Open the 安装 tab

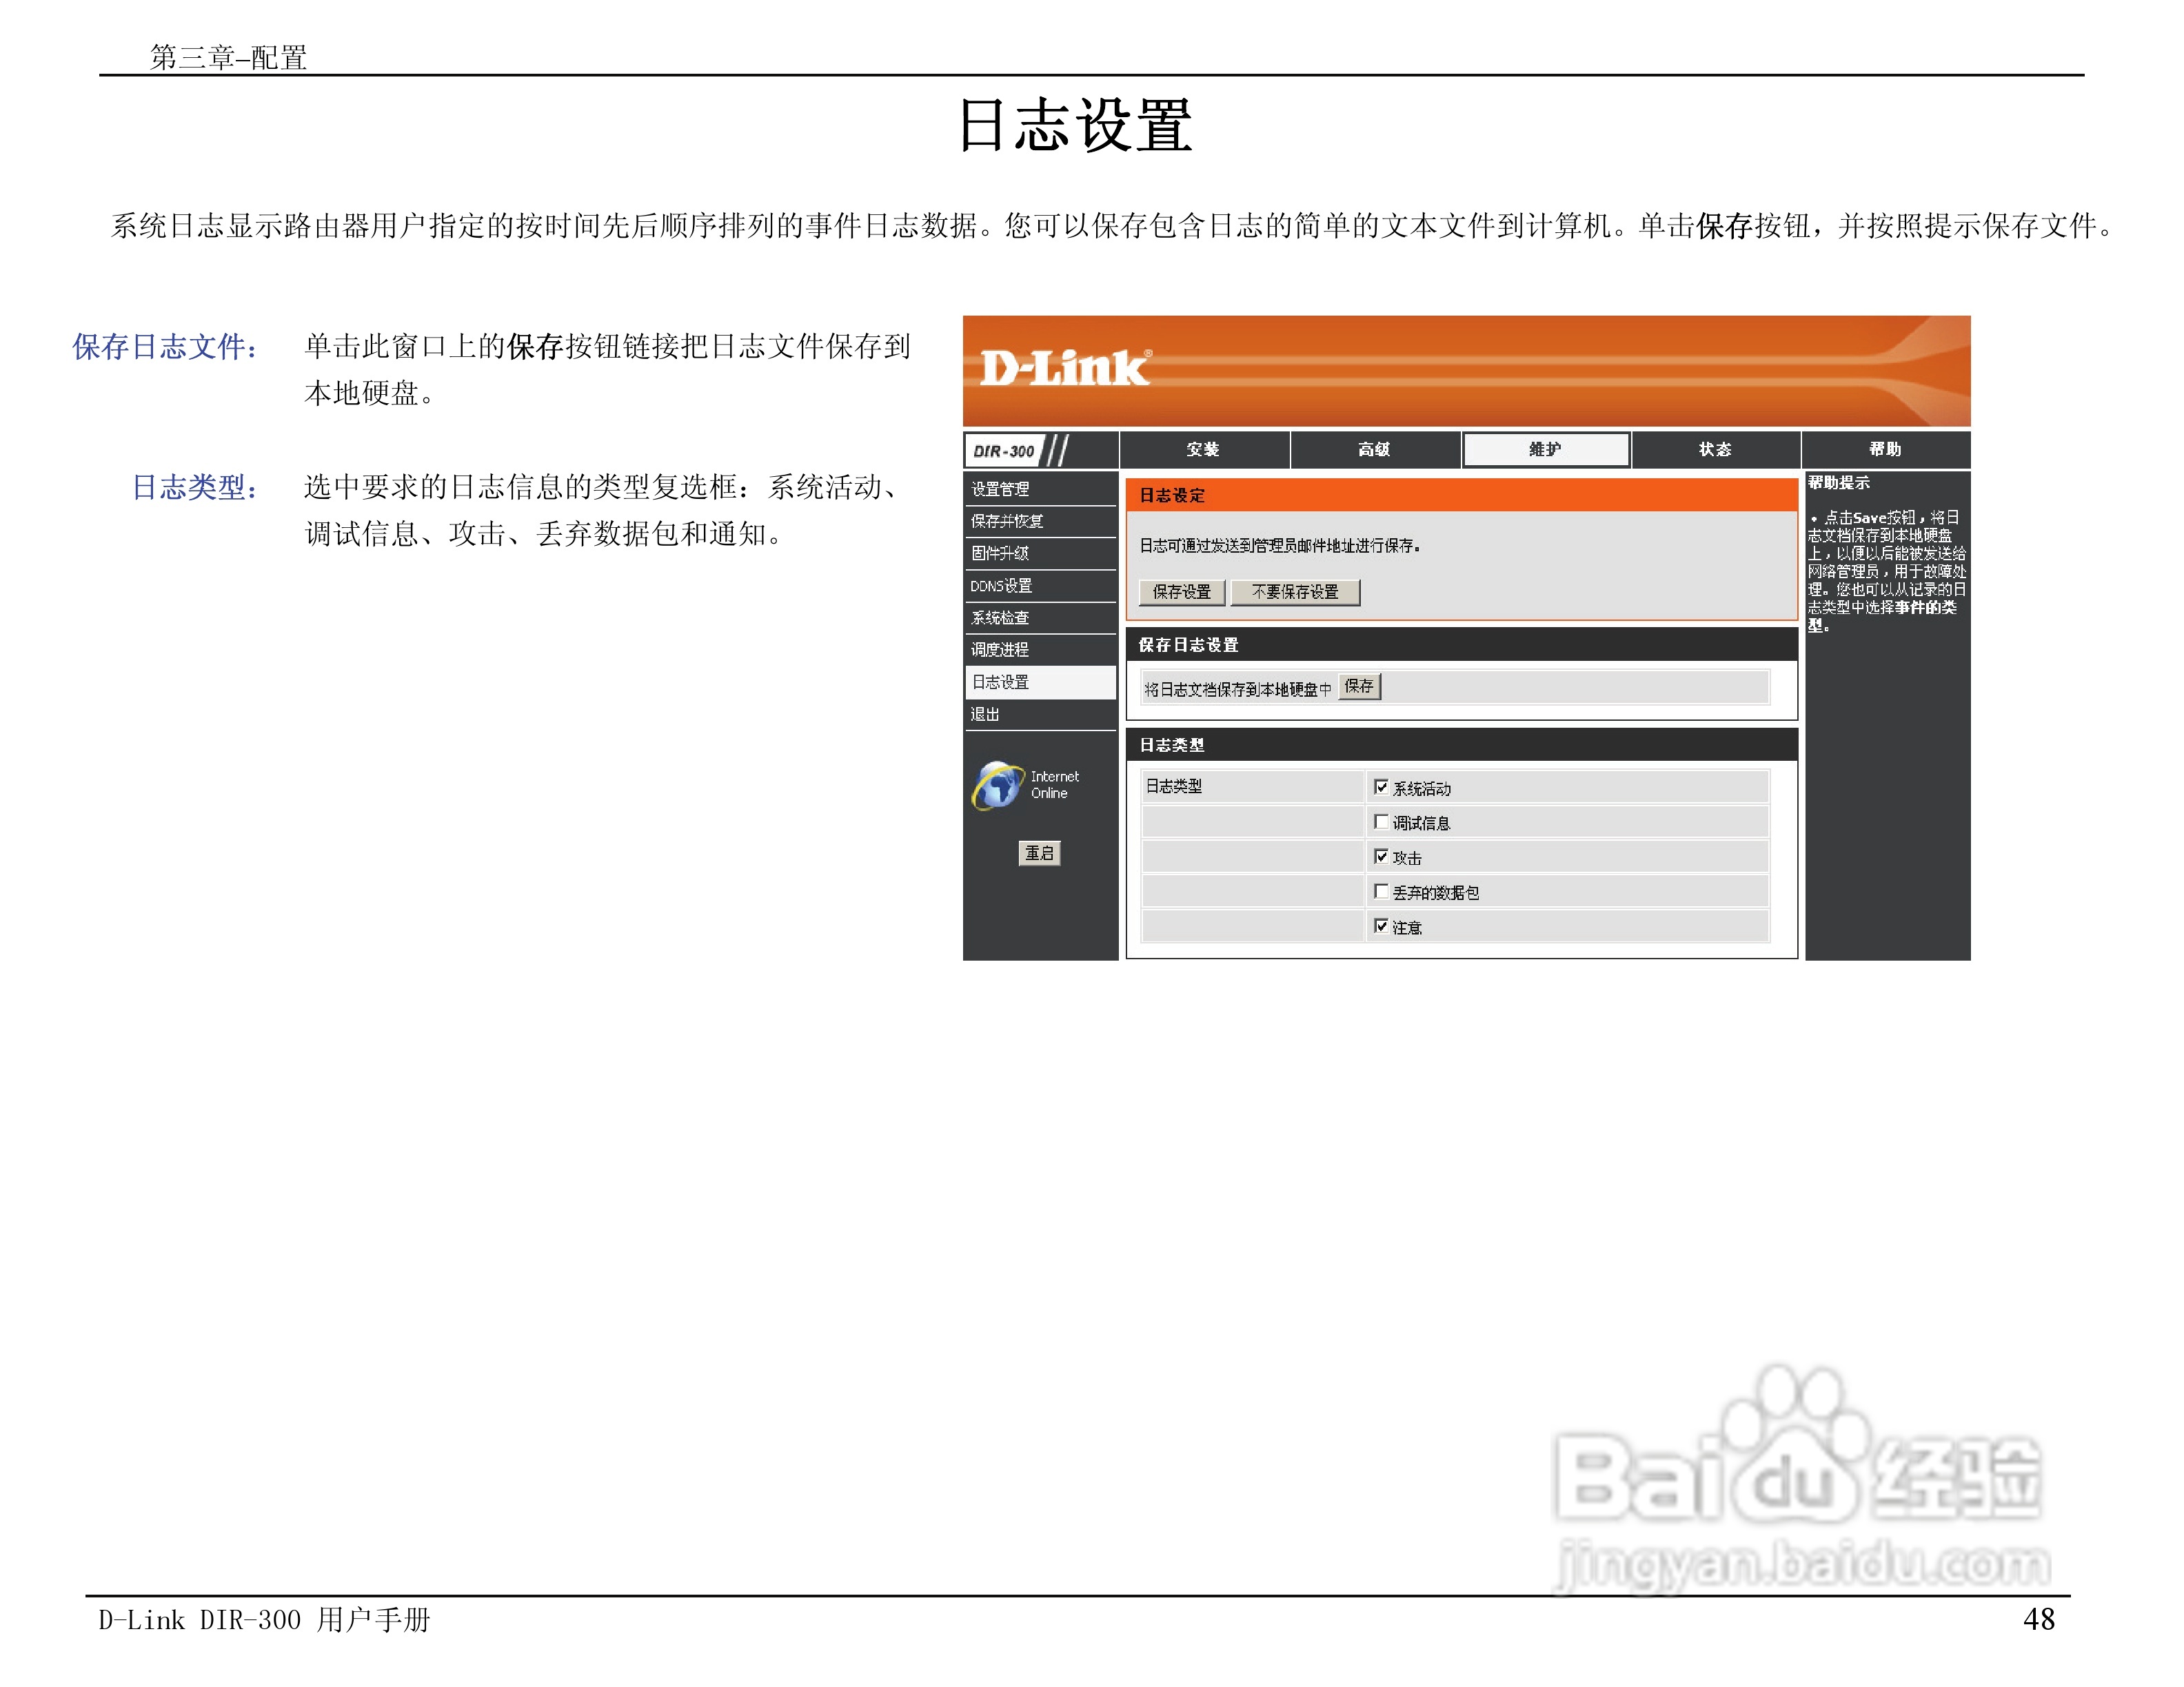point(1203,450)
